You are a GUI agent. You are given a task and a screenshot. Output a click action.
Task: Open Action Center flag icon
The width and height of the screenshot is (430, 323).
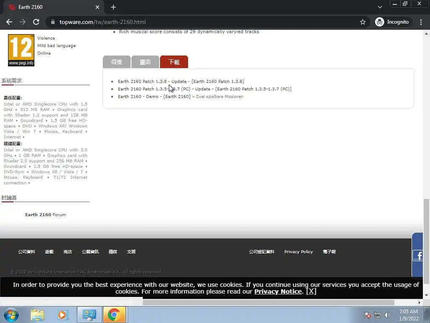[x=367, y=315]
